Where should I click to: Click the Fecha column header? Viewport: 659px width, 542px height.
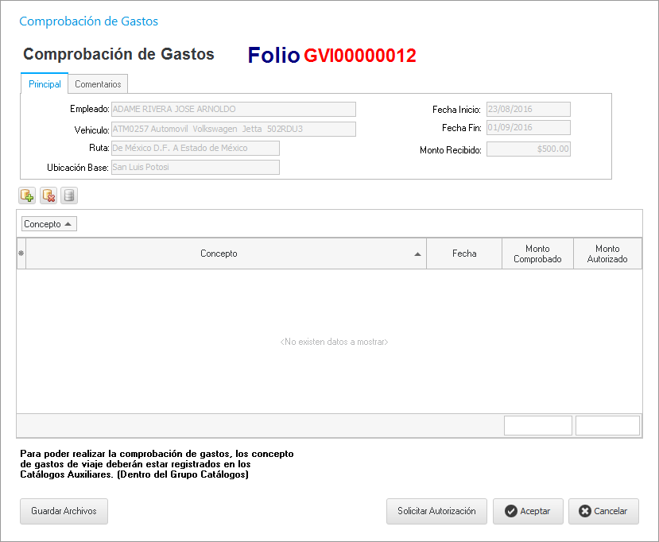click(x=464, y=254)
